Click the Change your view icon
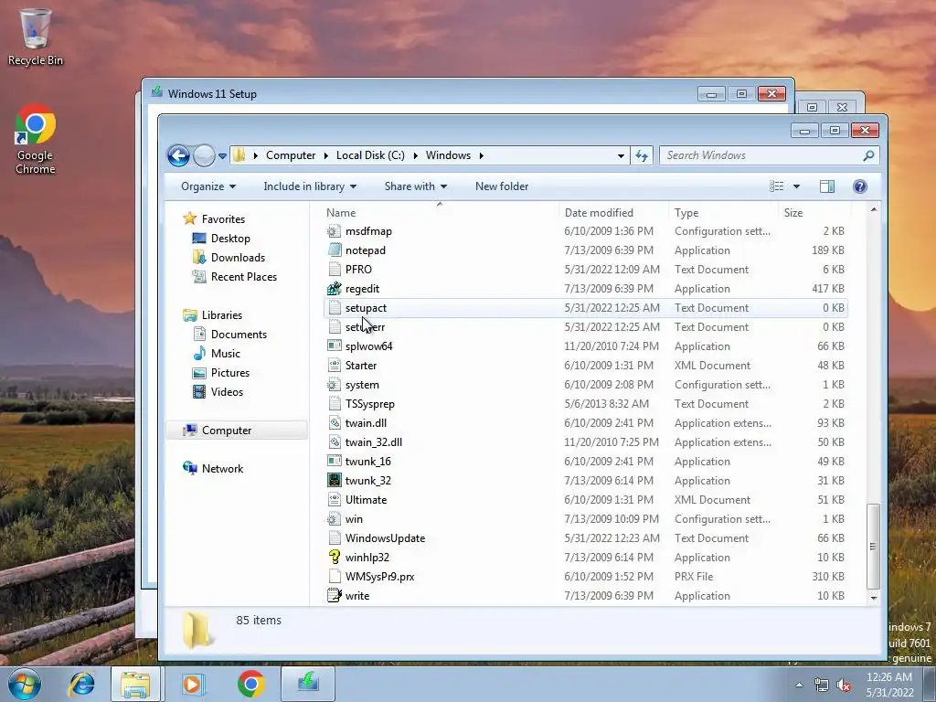The width and height of the screenshot is (936, 702). (777, 186)
